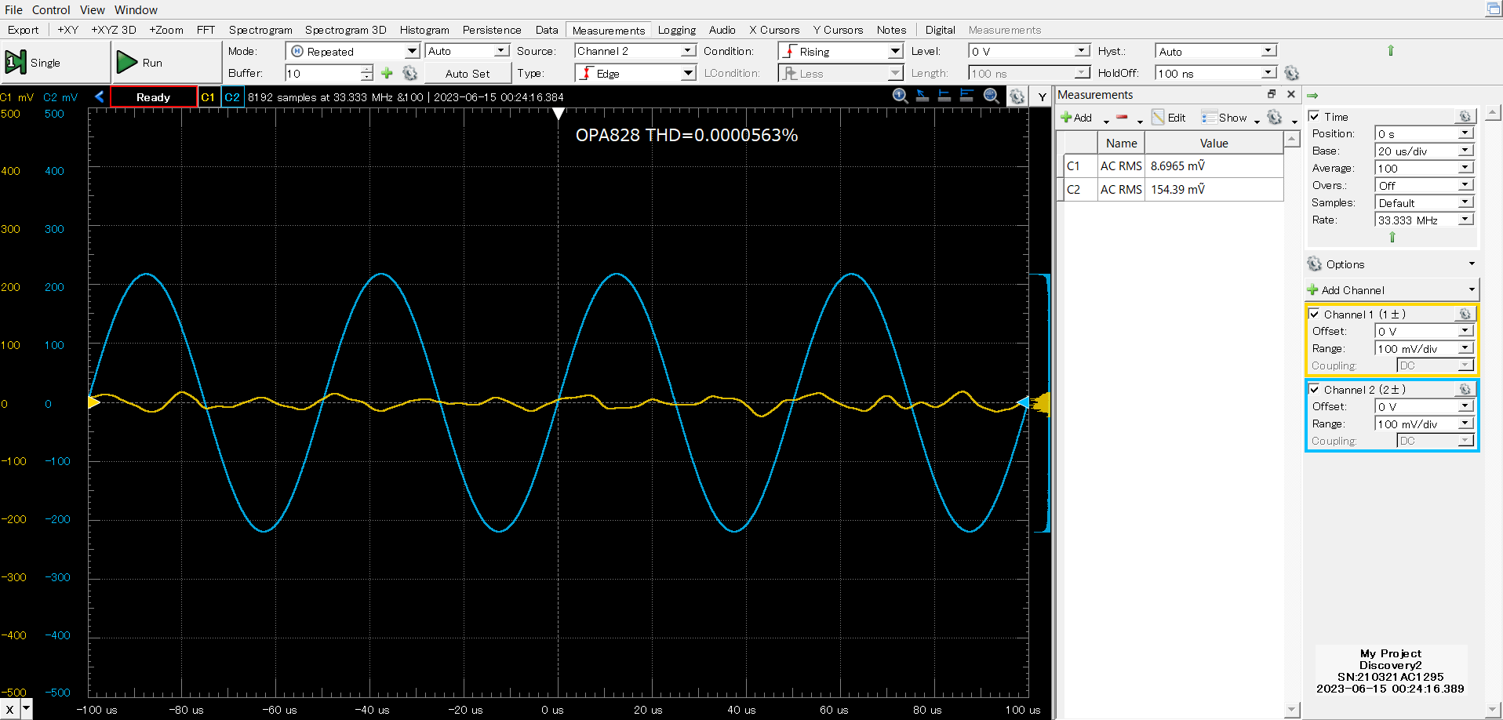Image resolution: width=1503 pixels, height=720 pixels.
Task: Start a Single acquisition
Action: (x=55, y=62)
